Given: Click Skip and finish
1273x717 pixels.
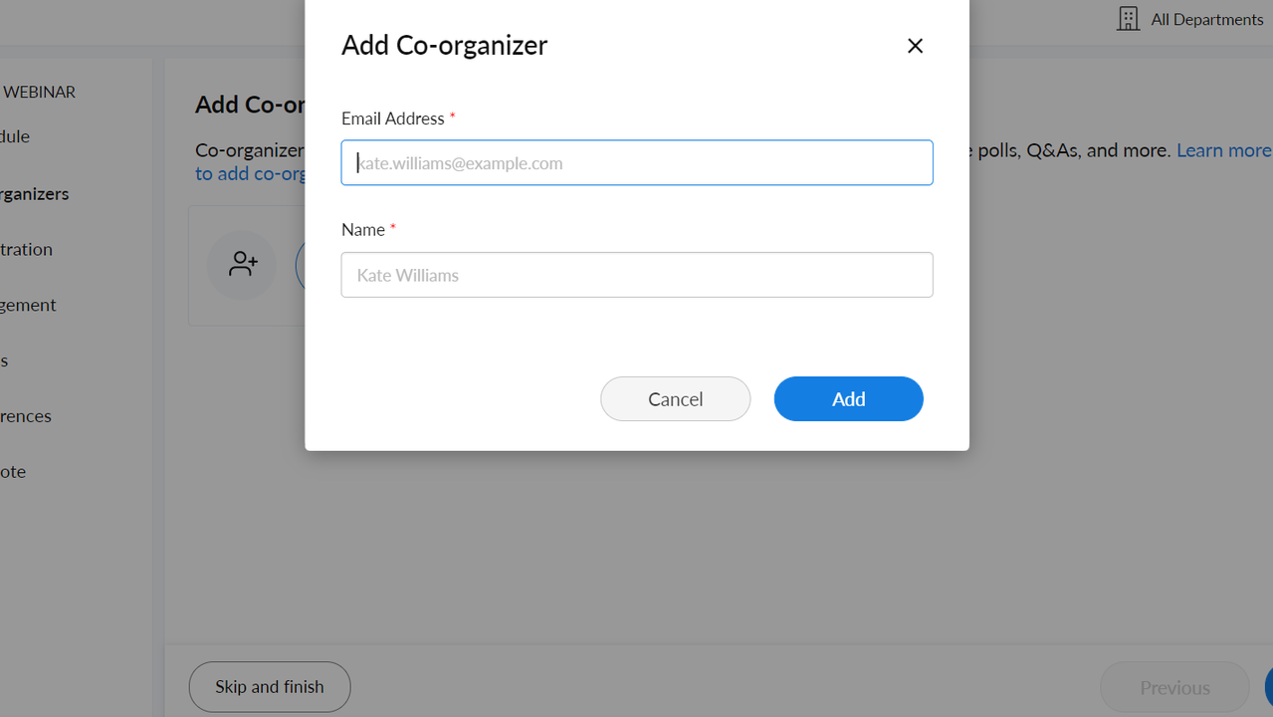Looking at the screenshot, I should point(269,686).
